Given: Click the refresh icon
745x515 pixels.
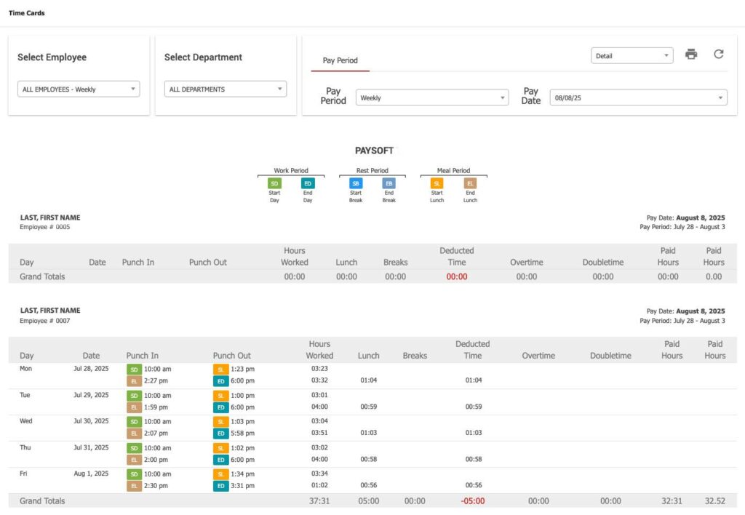Looking at the screenshot, I should tap(718, 54).
